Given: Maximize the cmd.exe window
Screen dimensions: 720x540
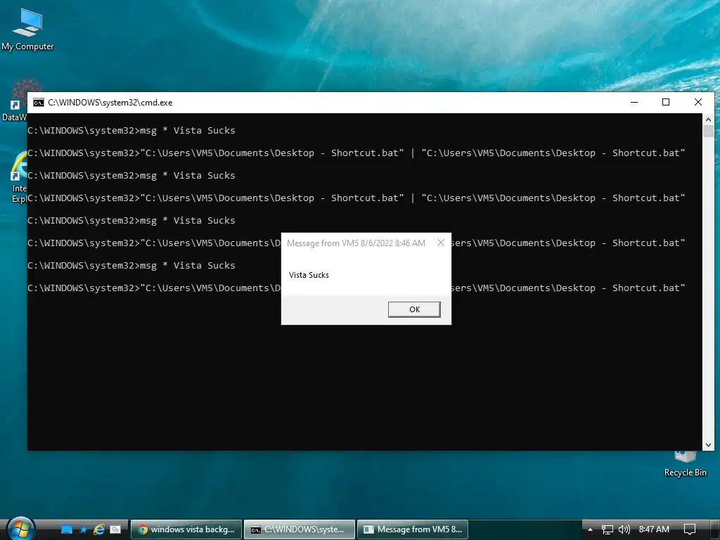Looking at the screenshot, I should pyautogui.click(x=666, y=103).
